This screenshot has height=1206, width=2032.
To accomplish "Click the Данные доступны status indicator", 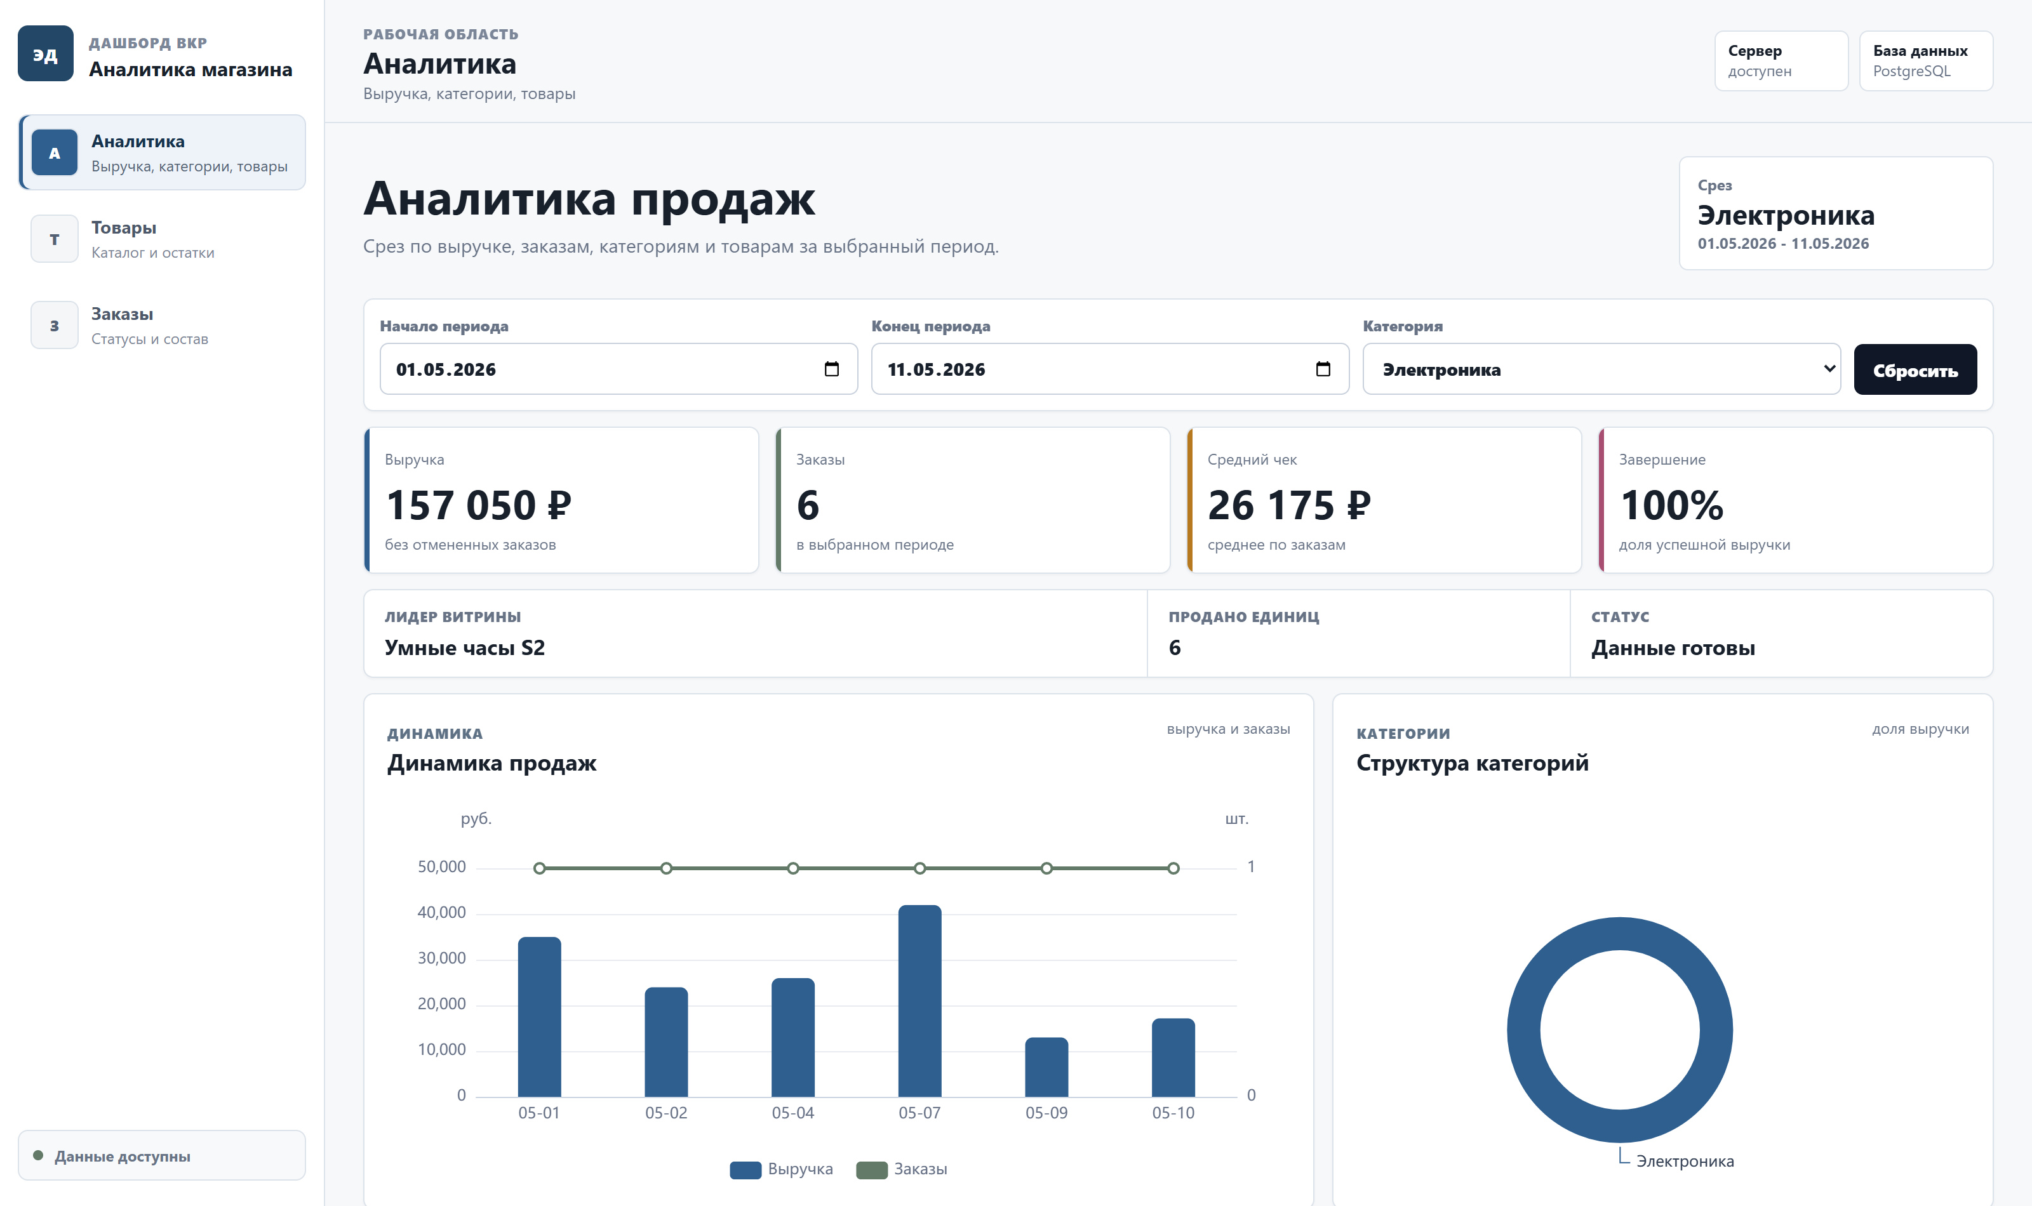I will coord(162,1155).
